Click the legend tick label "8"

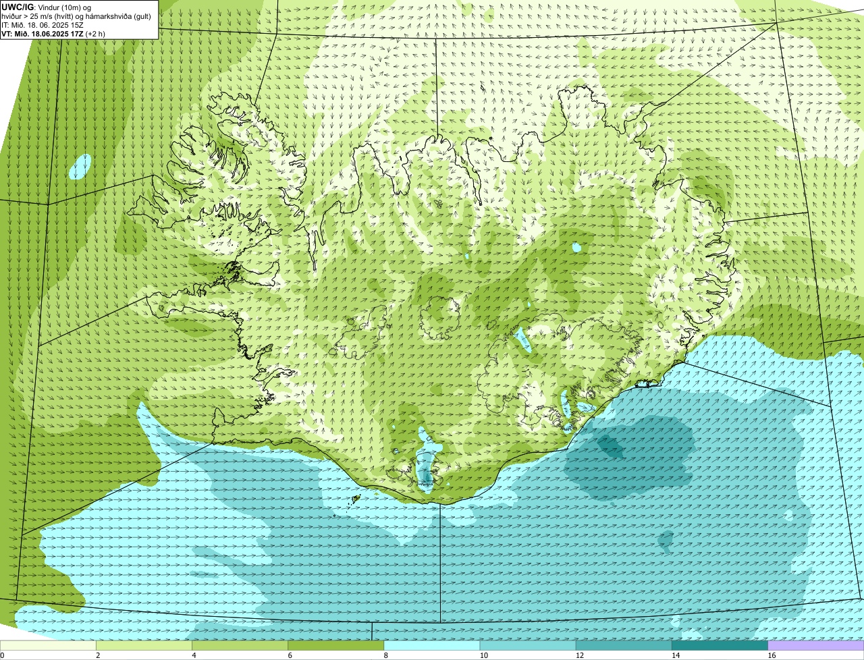[386, 655]
